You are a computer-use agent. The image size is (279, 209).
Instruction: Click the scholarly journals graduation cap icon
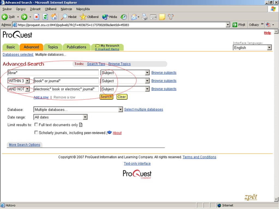tap(109, 133)
